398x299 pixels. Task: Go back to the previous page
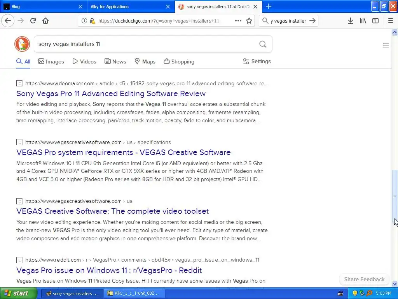tap(8, 21)
